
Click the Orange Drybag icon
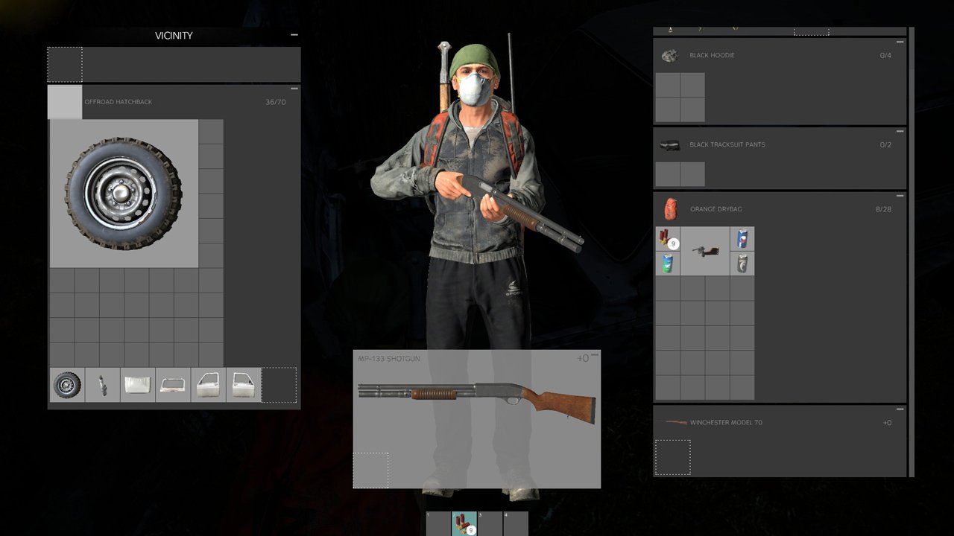click(x=671, y=209)
